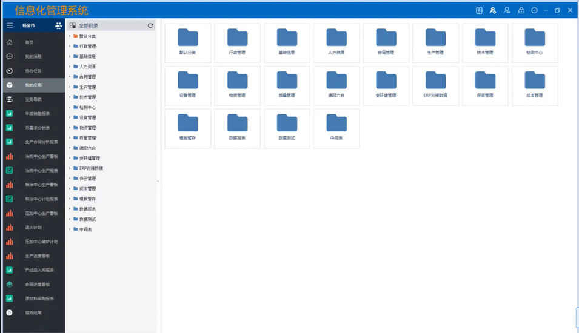Click the user group icon beside the username
The height and width of the screenshot is (333, 579).
click(58, 25)
